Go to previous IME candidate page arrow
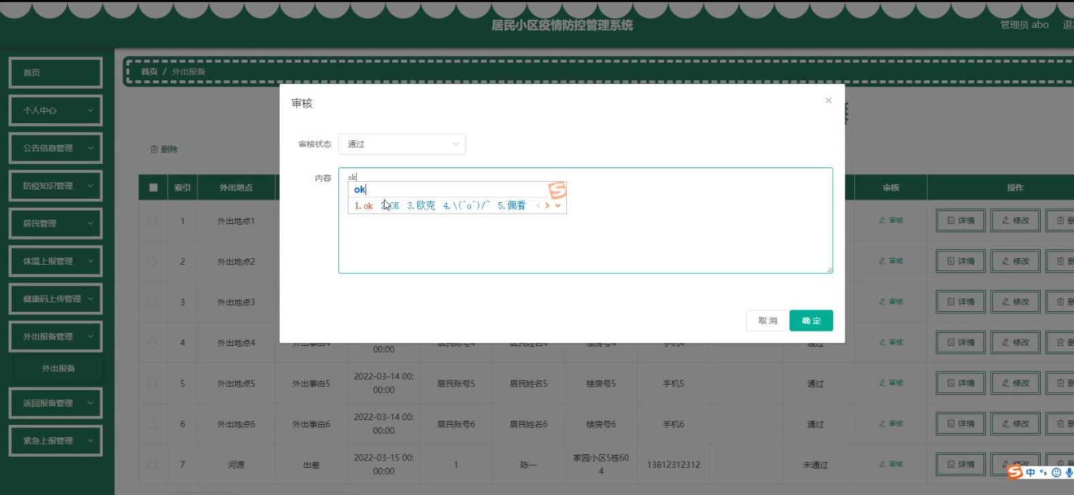The height and width of the screenshot is (495, 1074). pos(538,206)
